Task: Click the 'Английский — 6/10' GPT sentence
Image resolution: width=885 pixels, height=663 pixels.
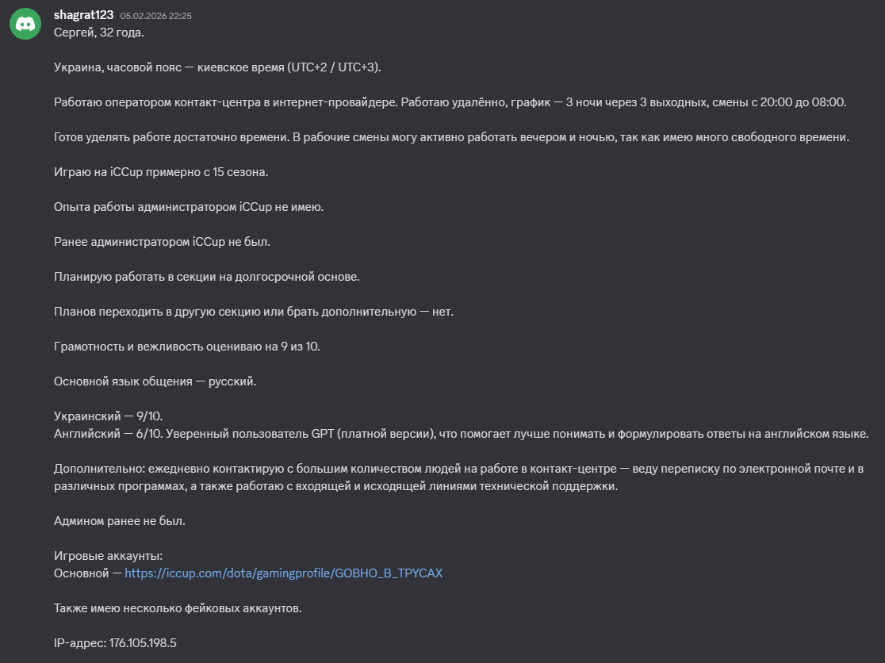Action: 461,434
